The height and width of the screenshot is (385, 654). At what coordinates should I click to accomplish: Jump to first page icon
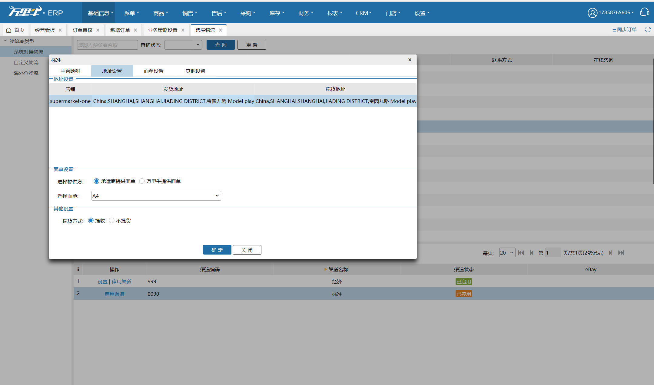pos(521,253)
